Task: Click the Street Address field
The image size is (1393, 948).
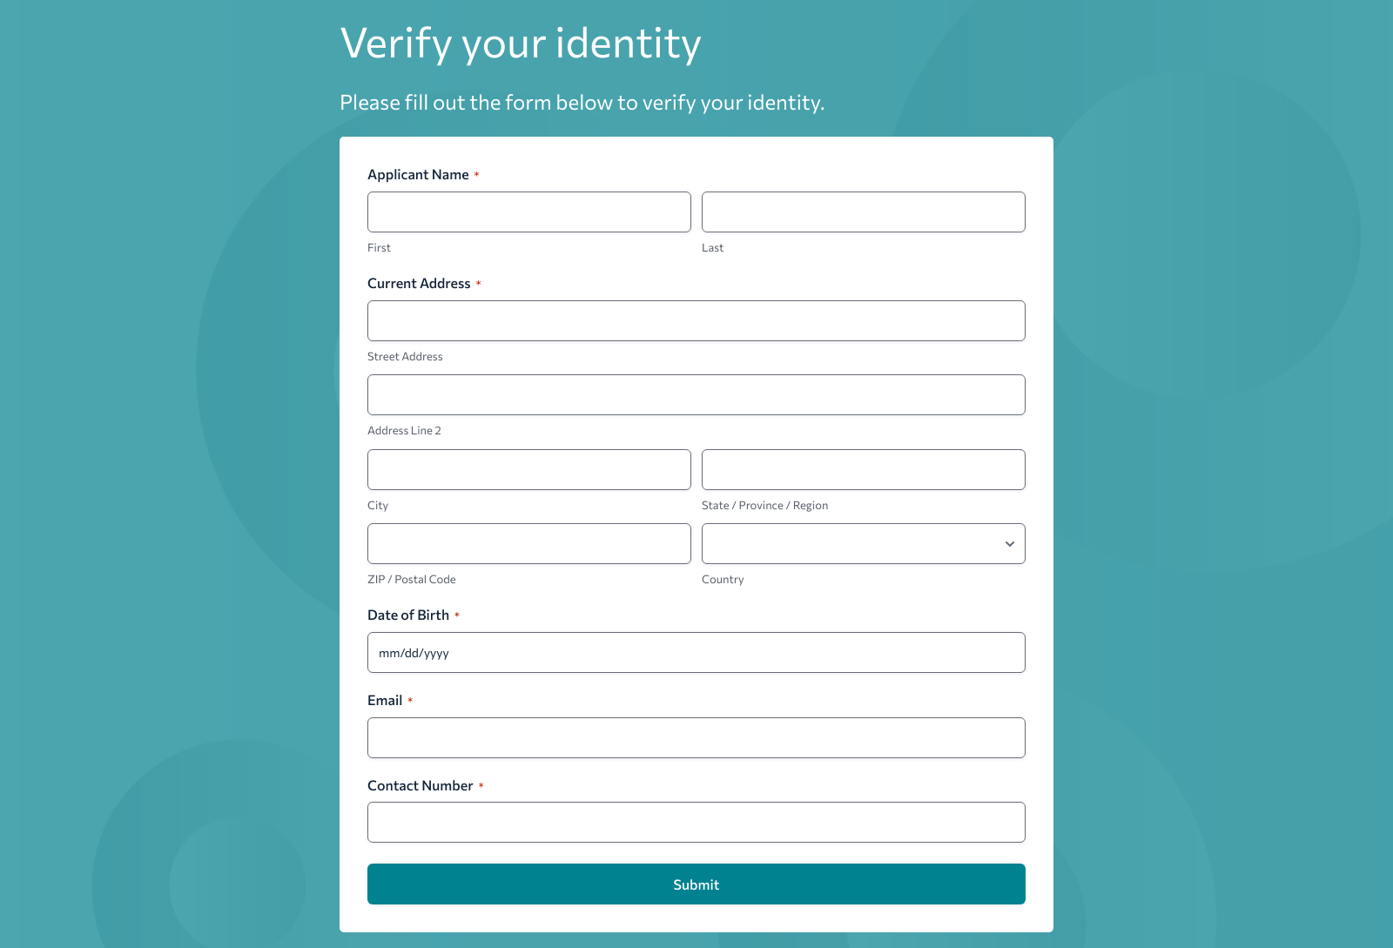Action: pyautogui.click(x=696, y=320)
